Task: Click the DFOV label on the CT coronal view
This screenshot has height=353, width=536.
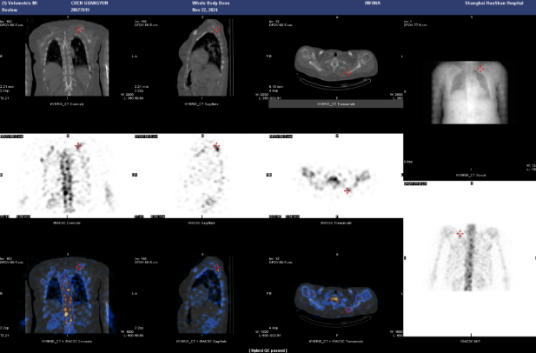Action: 12,25
